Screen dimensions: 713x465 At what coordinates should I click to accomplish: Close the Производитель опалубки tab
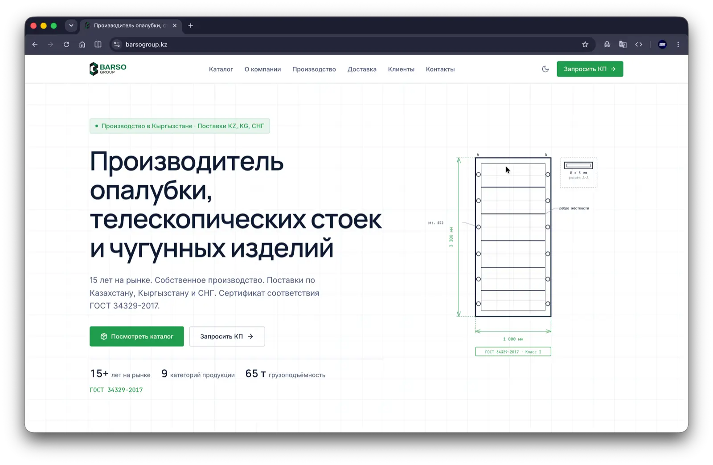[175, 26]
